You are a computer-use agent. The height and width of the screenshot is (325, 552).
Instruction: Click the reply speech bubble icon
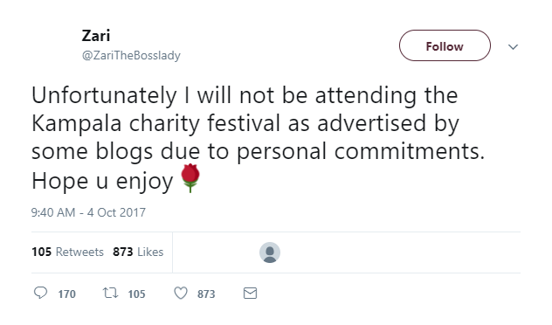pos(40,293)
